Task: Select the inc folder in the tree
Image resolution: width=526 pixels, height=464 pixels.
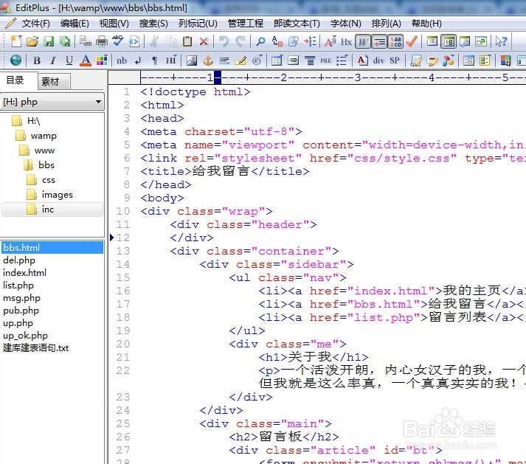Action: click(x=48, y=210)
